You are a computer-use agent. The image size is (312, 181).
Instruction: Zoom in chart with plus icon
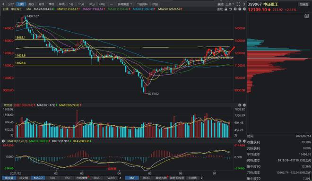tap(235, 9)
